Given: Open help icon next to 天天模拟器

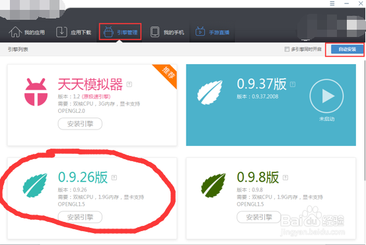Looking at the screenshot, I should coord(129,85).
